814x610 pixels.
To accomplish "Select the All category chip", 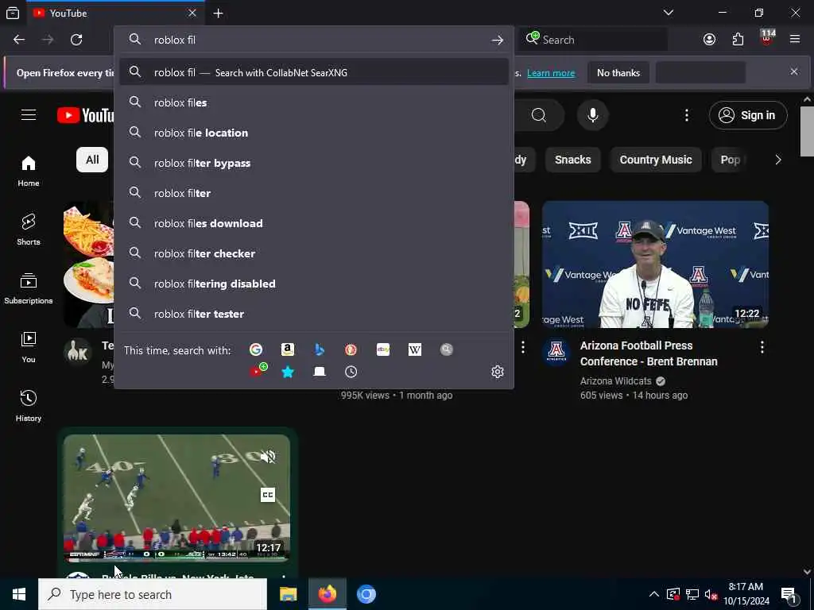I will 92,160.
